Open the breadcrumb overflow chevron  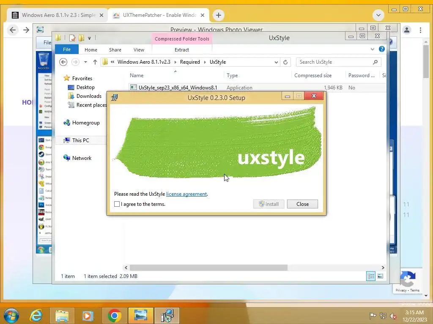click(x=112, y=62)
